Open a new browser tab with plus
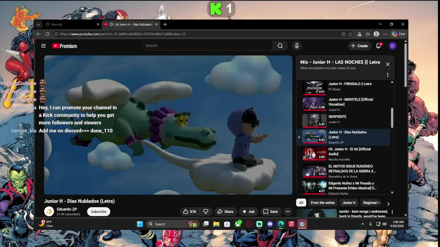The width and height of the screenshot is (440, 247). click(x=165, y=24)
